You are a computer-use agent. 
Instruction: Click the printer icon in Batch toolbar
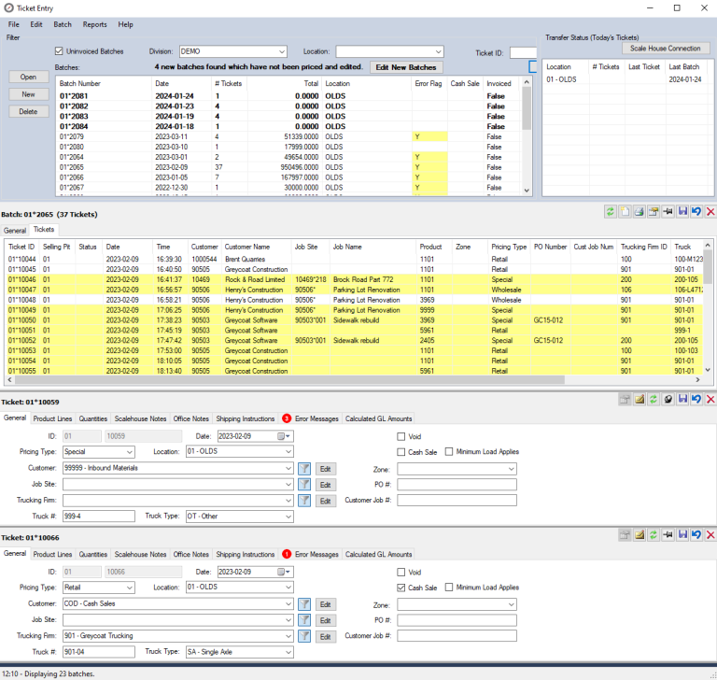[640, 211]
